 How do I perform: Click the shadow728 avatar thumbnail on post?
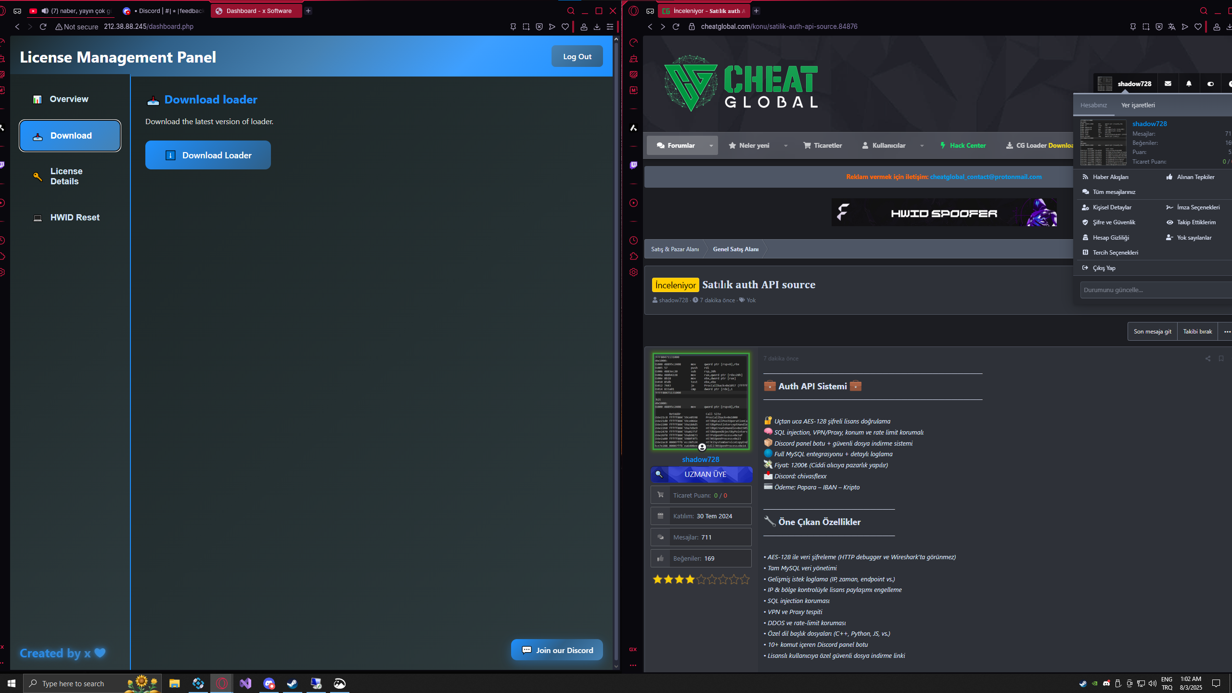pyautogui.click(x=701, y=401)
